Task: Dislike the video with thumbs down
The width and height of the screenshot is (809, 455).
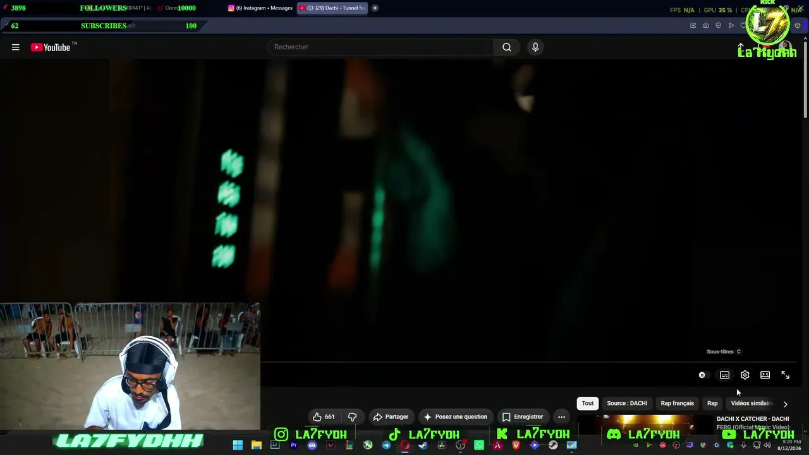Action: (353, 417)
